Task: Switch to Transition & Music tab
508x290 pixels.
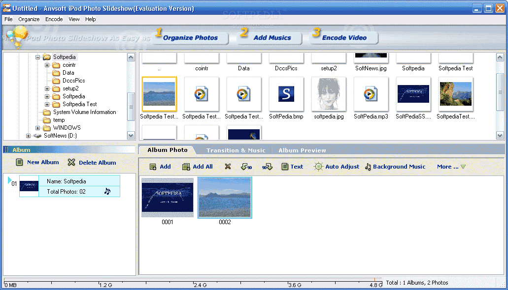Action: tap(236, 150)
